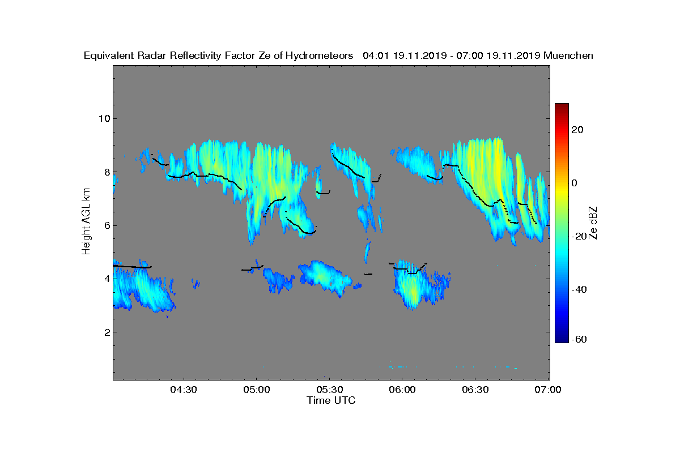Click the '05:30' time tick label

click(329, 390)
